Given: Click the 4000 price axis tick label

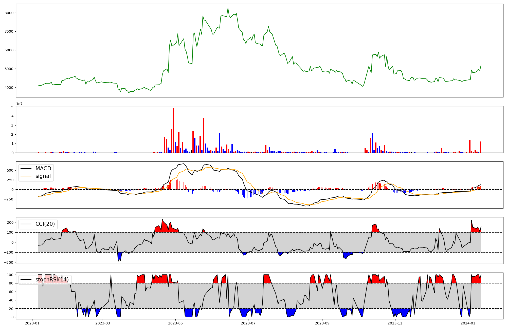Looking at the screenshot, I should (9, 88).
